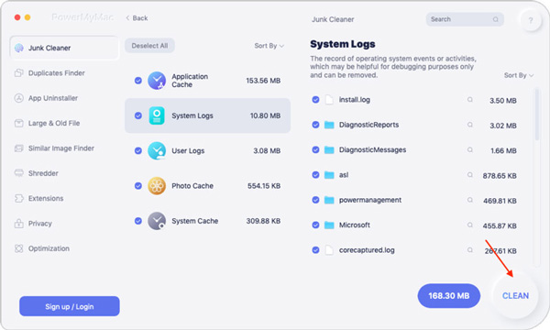Screen dimensions: 550x330
Task: Uncheck the Photo Cache checkbox
Action: 138,186
